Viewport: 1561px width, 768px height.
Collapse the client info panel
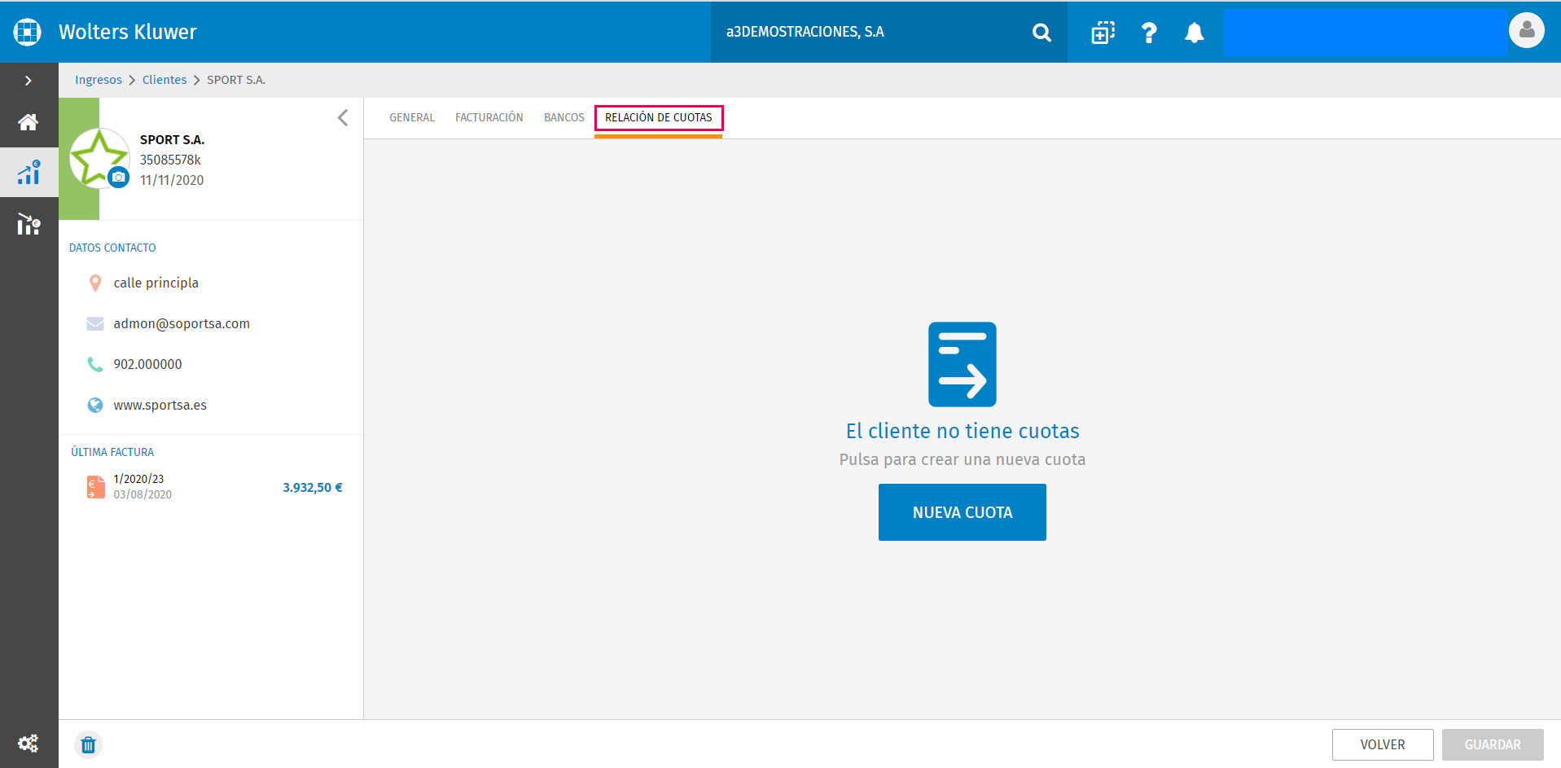343,118
